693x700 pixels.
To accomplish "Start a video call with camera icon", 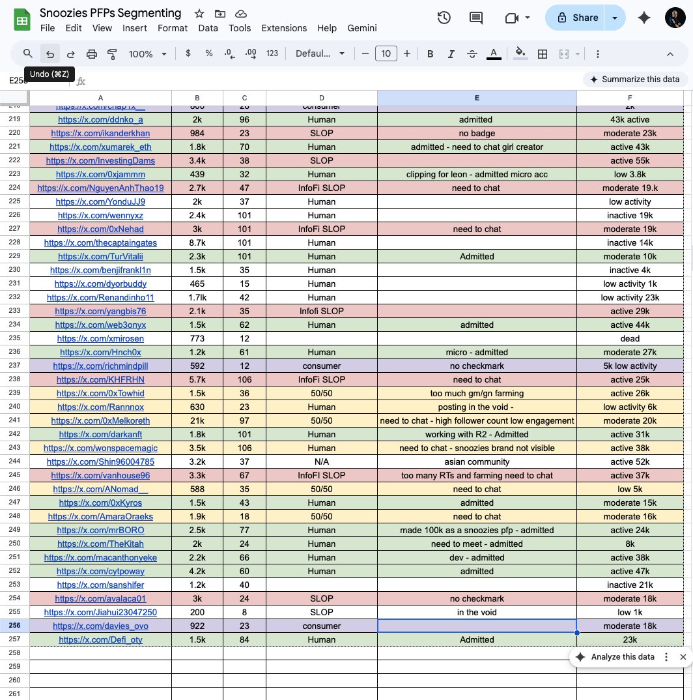I will click(x=511, y=18).
